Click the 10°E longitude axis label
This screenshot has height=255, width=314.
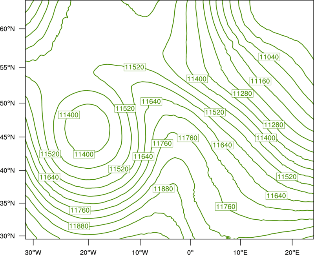click(x=240, y=252)
